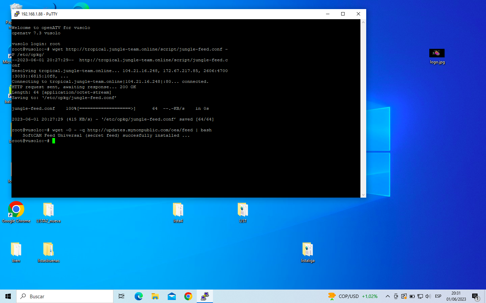Open the notification center icon
This screenshot has height=303, width=486.
(x=476, y=296)
